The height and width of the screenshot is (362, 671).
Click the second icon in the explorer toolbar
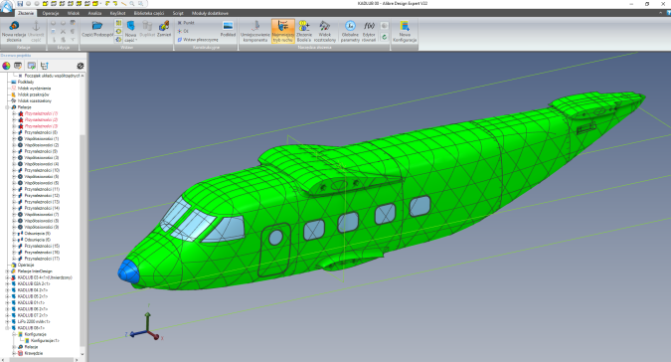tap(18, 66)
